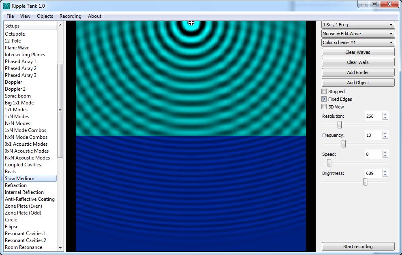Decrease the Brightness value with down arrow
The height and width of the screenshot is (255, 402).
385,175
